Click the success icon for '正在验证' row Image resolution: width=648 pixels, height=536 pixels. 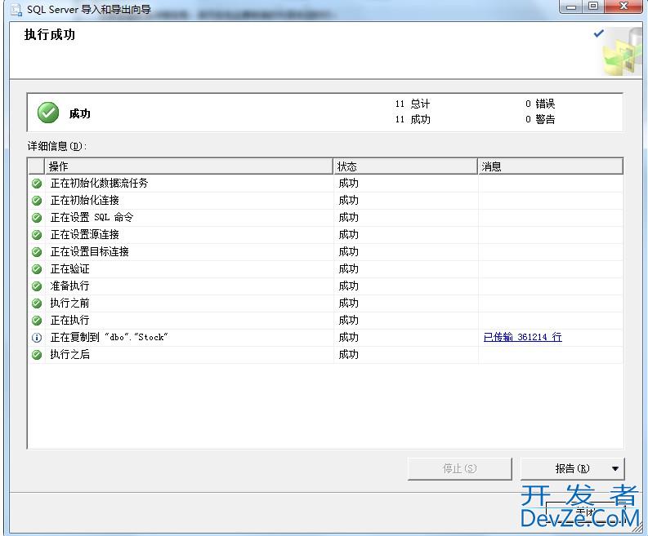click(37, 269)
